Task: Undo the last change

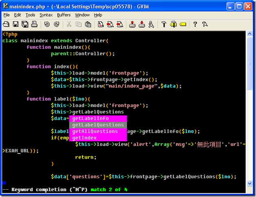Action: pyautogui.click(x=47, y=24)
